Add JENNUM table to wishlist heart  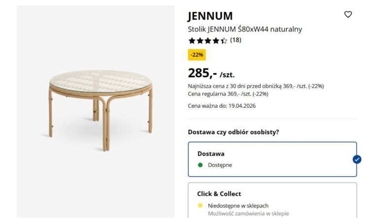(x=348, y=14)
